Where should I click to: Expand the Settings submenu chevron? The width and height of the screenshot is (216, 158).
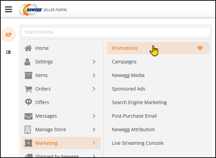(94, 62)
